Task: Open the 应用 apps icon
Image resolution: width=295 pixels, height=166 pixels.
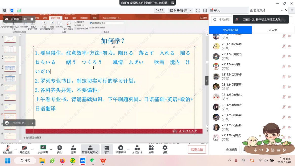Action: [151, 148]
